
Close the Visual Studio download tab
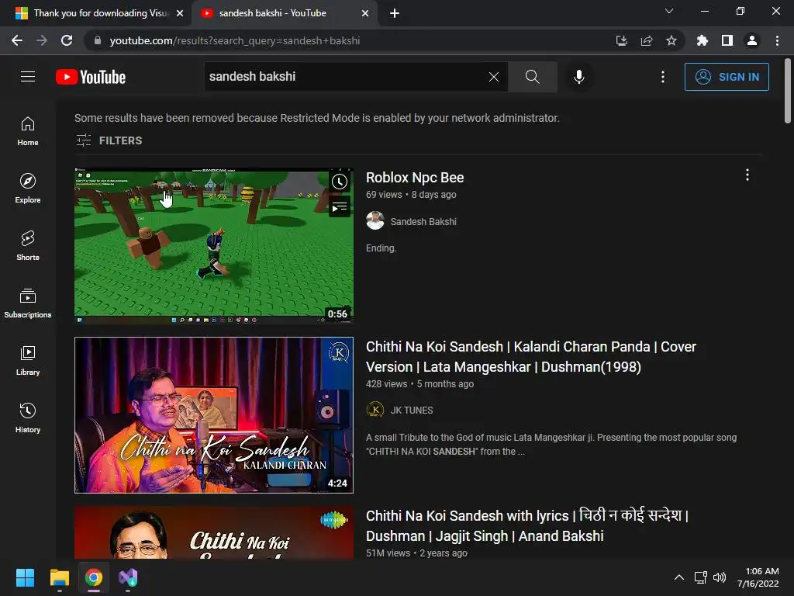[x=180, y=13]
